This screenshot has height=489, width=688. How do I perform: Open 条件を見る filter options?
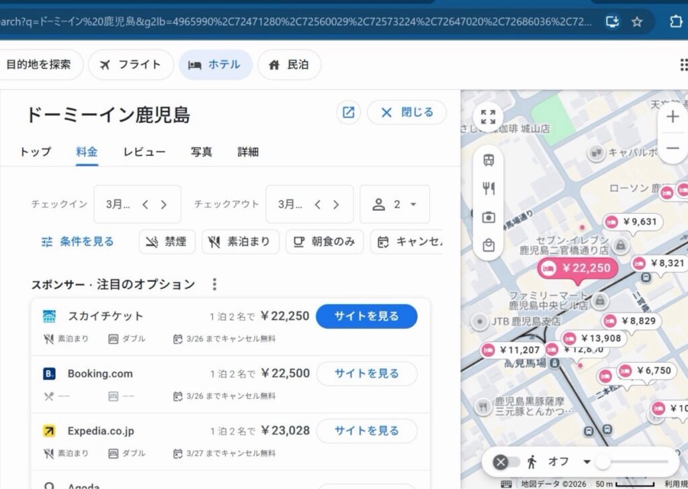pyautogui.click(x=77, y=242)
